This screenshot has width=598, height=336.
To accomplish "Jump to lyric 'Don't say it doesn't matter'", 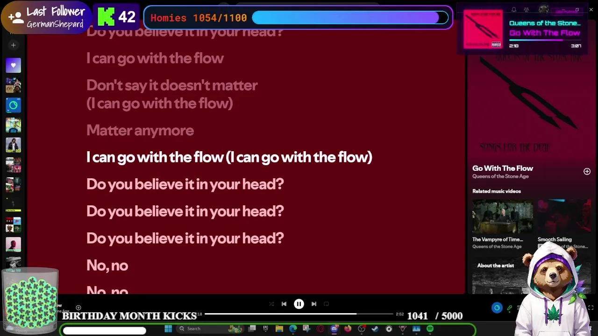I will (172, 85).
